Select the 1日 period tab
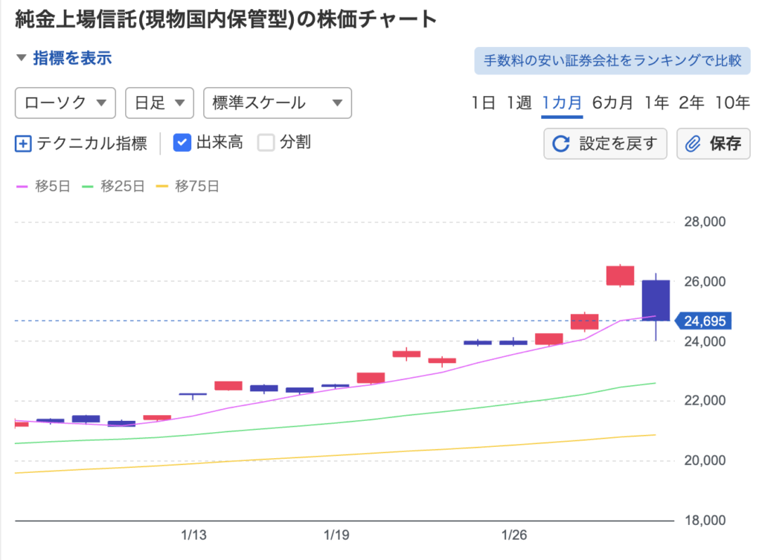The image size is (762, 560). coord(483,103)
